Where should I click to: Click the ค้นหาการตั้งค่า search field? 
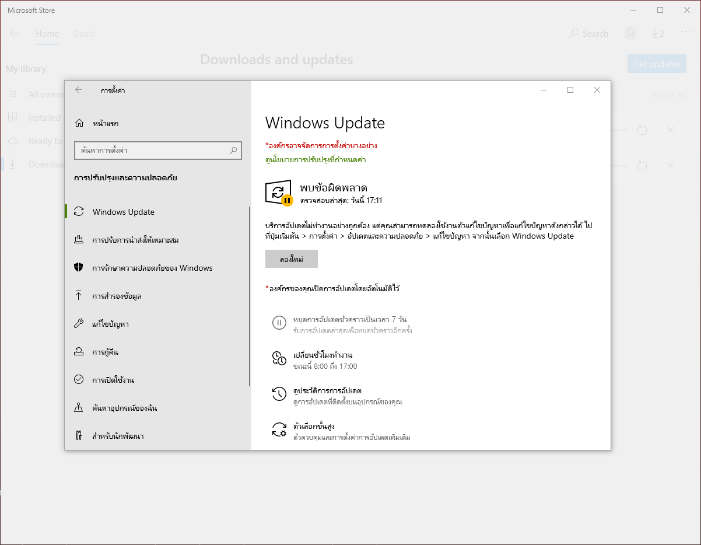(157, 151)
